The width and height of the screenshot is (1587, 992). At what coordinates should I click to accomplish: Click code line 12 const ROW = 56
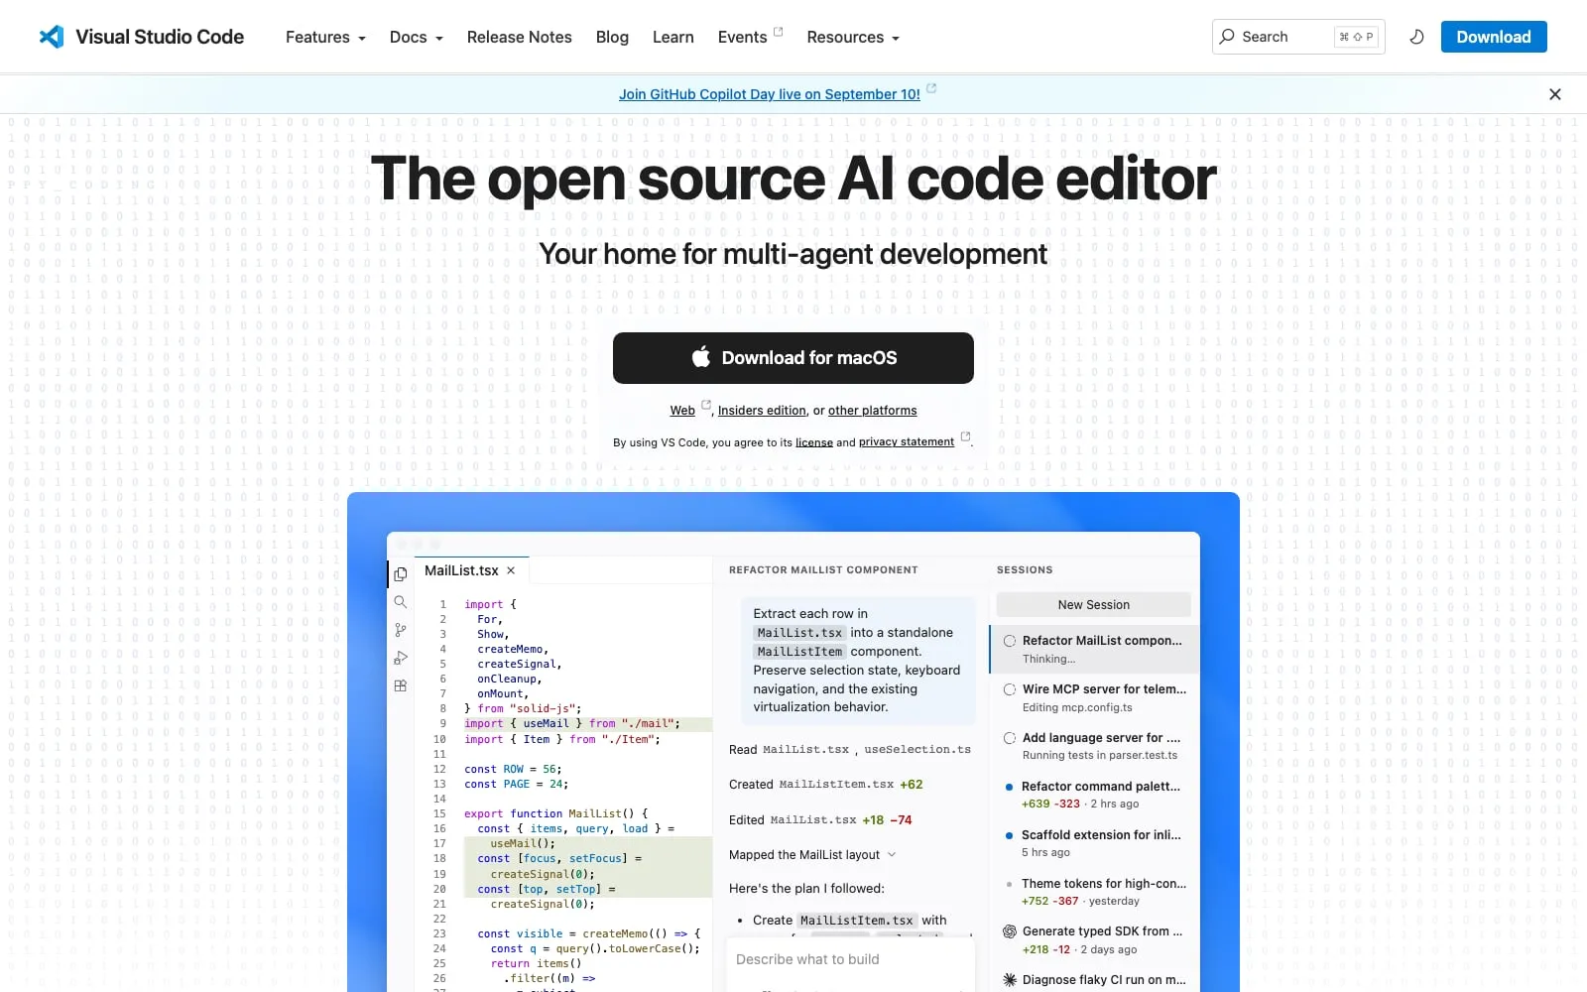(x=513, y=769)
